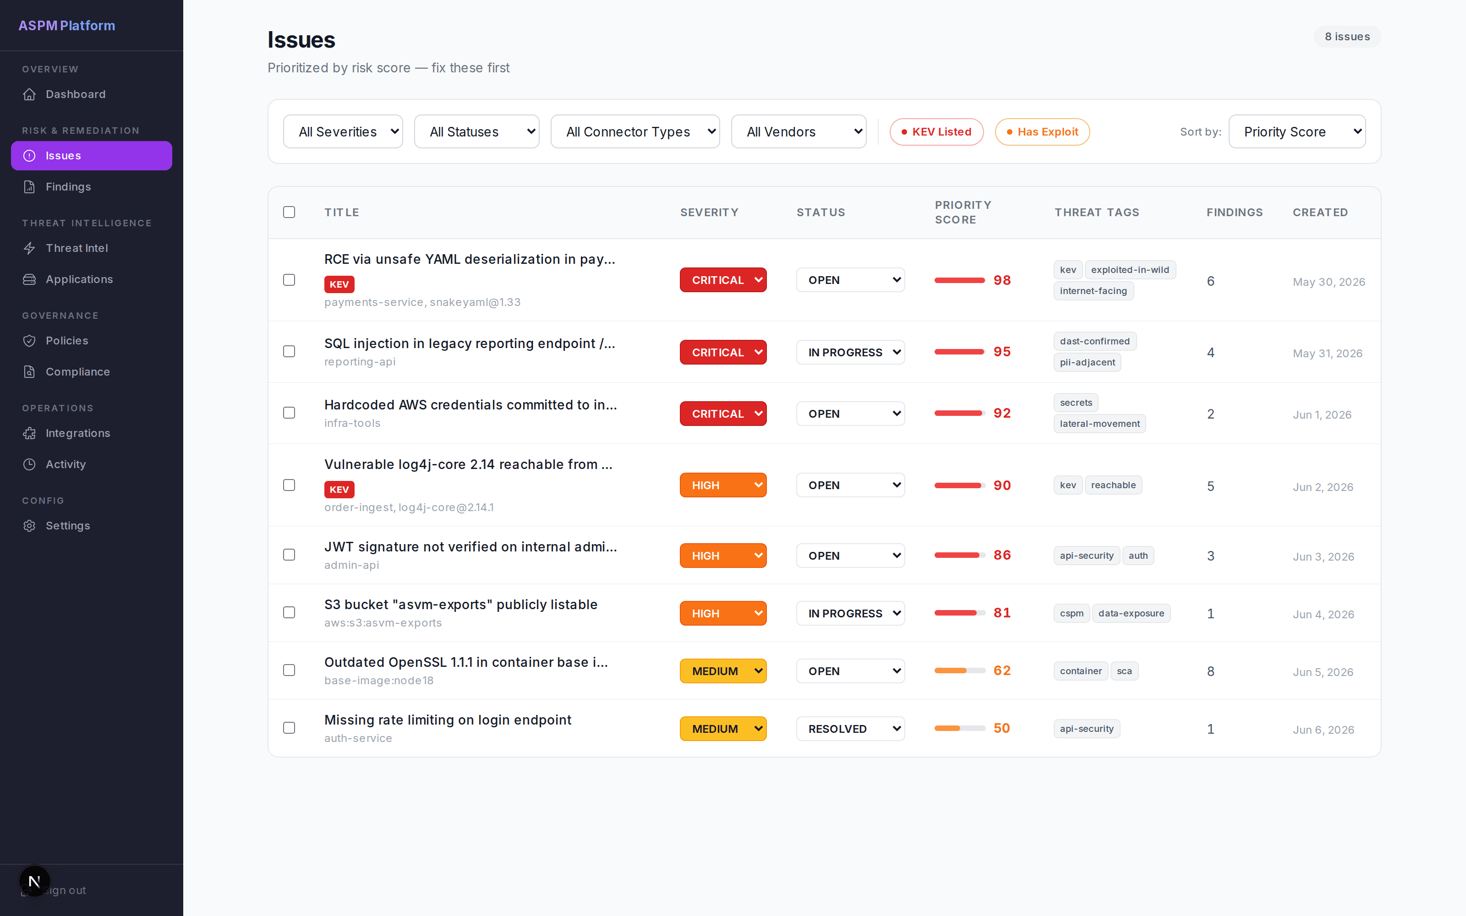This screenshot has width=1466, height=916.
Task: Toggle the Has Exploit filter chip
Action: pos(1042,131)
